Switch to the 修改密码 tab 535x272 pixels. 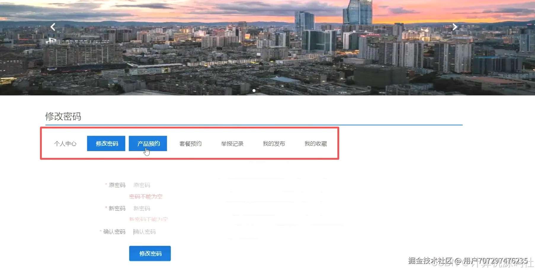click(106, 143)
